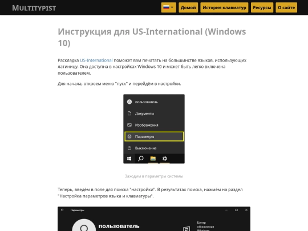The image size is (308, 231).
Task: Open the Multitypist logo home link
Action: 34,8
